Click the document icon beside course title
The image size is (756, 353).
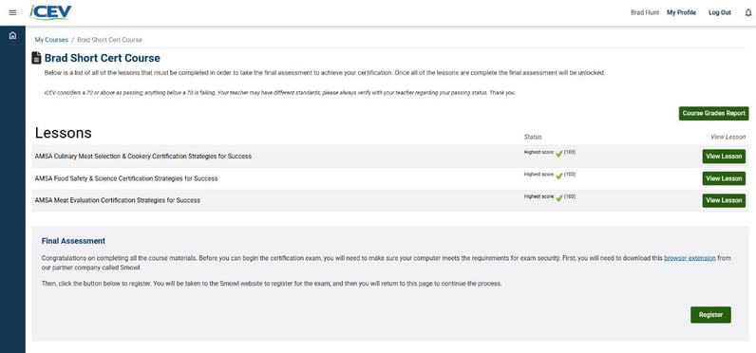click(x=36, y=58)
